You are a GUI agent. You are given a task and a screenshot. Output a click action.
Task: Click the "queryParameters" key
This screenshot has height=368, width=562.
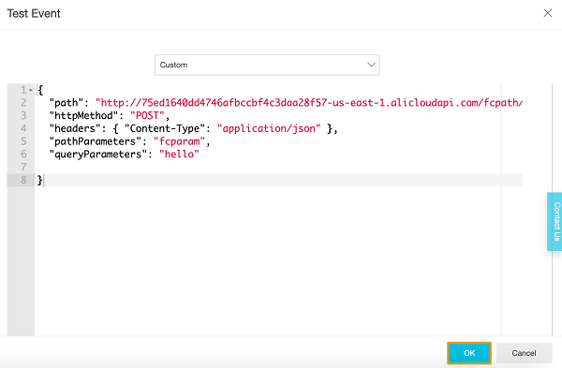tap(98, 155)
